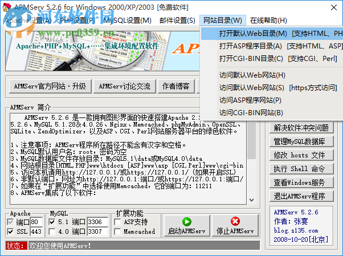Toggle the MySQL 5.1 checkbox

52,222
